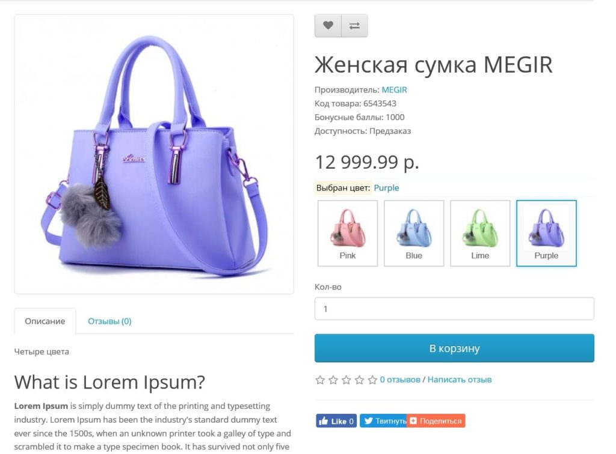Click the third rating star
616x454 pixels.
point(346,380)
